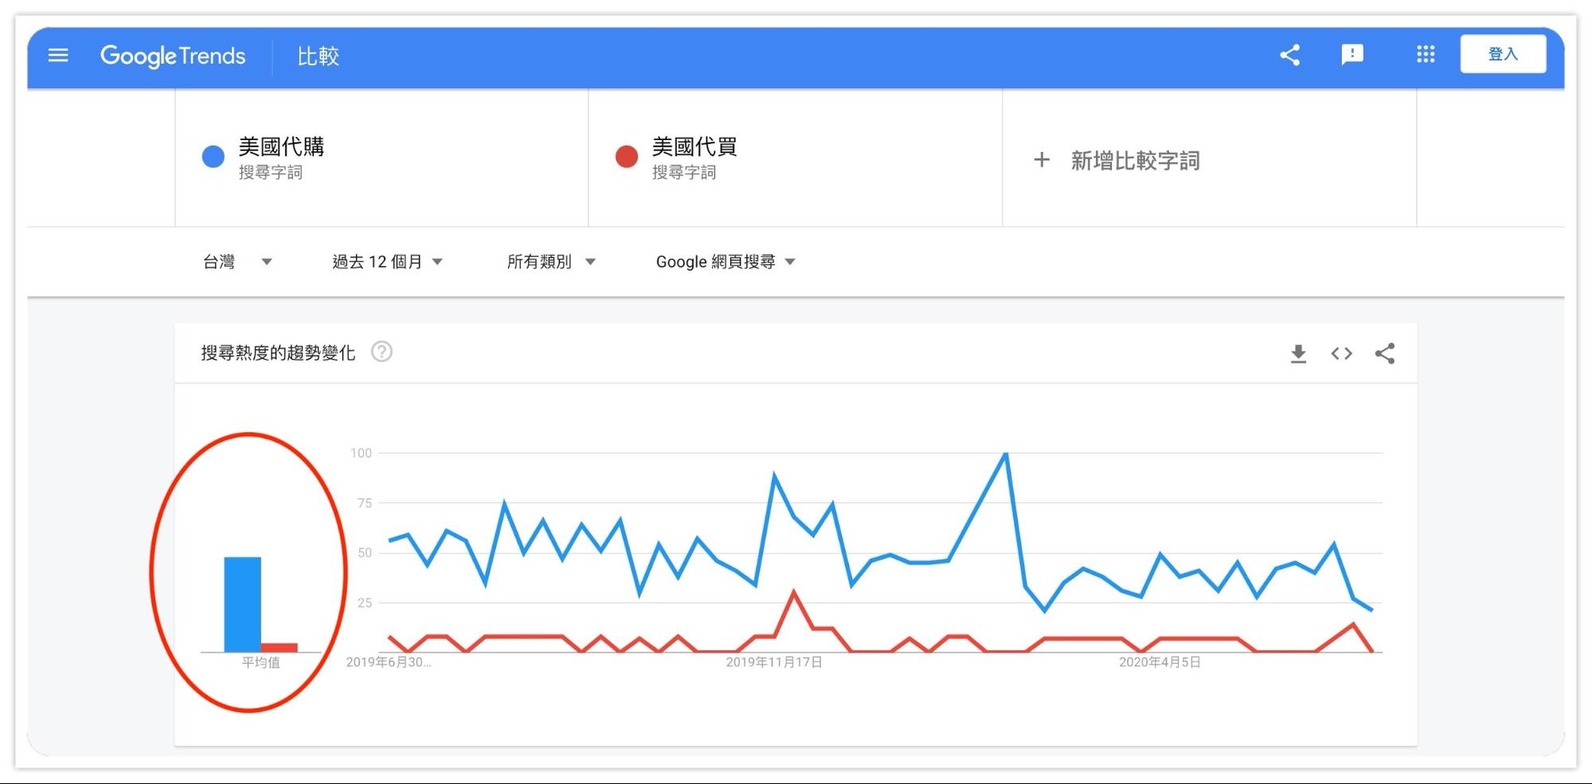Click the embed code icon
The height and width of the screenshot is (784, 1592).
1341,354
